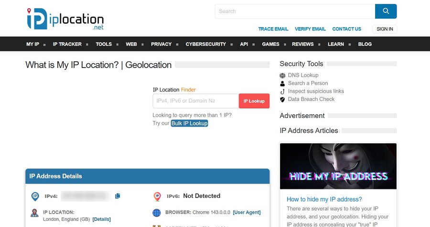Click the IPv4 location pin icon
Image resolution: width=430 pixels, height=227 pixels.
tap(35, 196)
